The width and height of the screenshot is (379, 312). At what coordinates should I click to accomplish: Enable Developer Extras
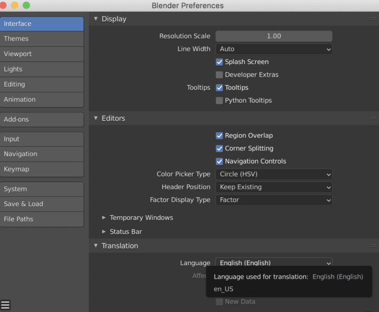coord(219,75)
